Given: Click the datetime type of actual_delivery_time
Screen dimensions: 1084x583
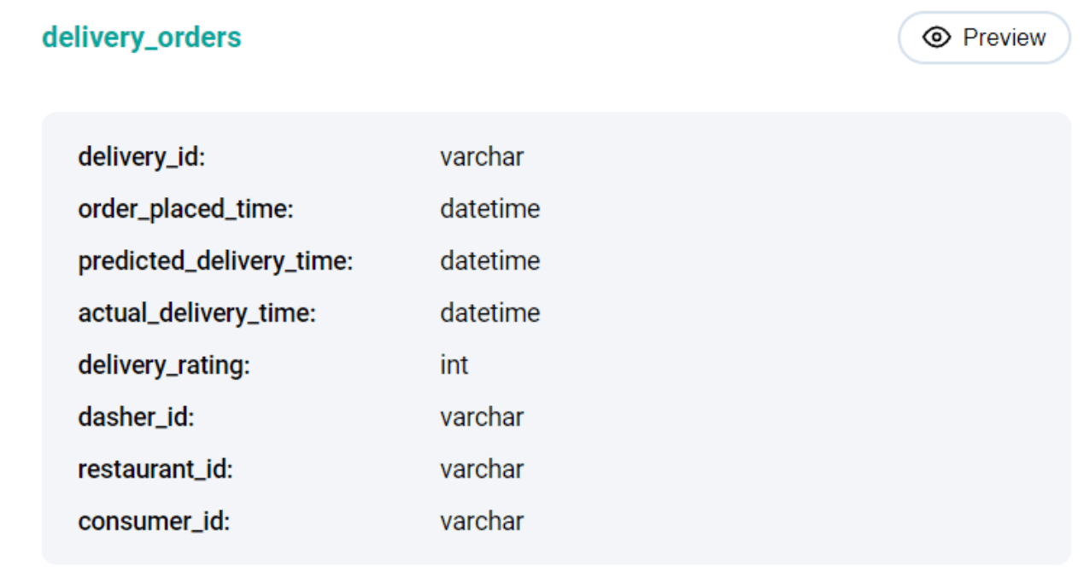Looking at the screenshot, I should (x=489, y=313).
